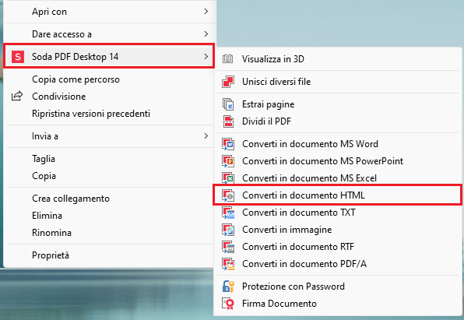Click the Dividi il PDF split icon
This screenshot has height=320, width=464.
pyautogui.click(x=228, y=121)
